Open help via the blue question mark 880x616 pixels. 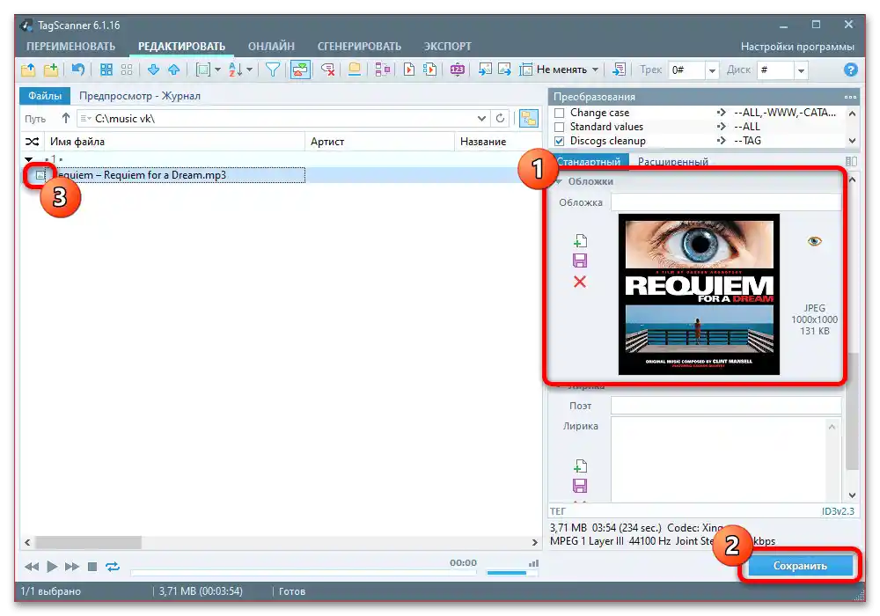point(851,70)
